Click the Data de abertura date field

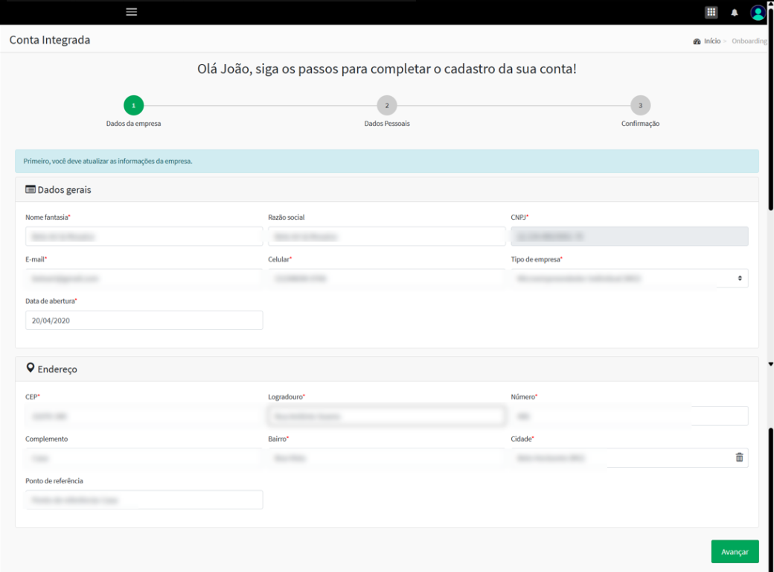point(144,320)
